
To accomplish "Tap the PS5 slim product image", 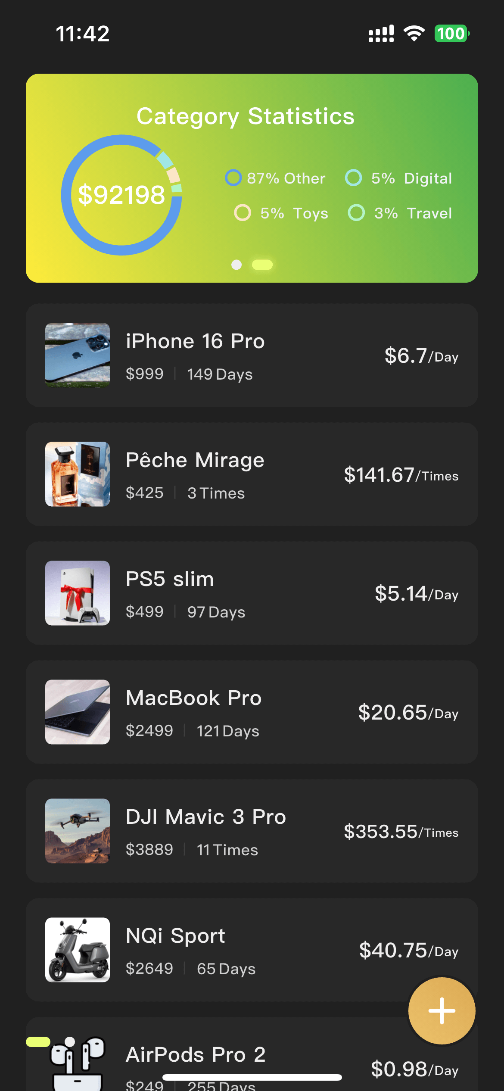I will 78,593.
